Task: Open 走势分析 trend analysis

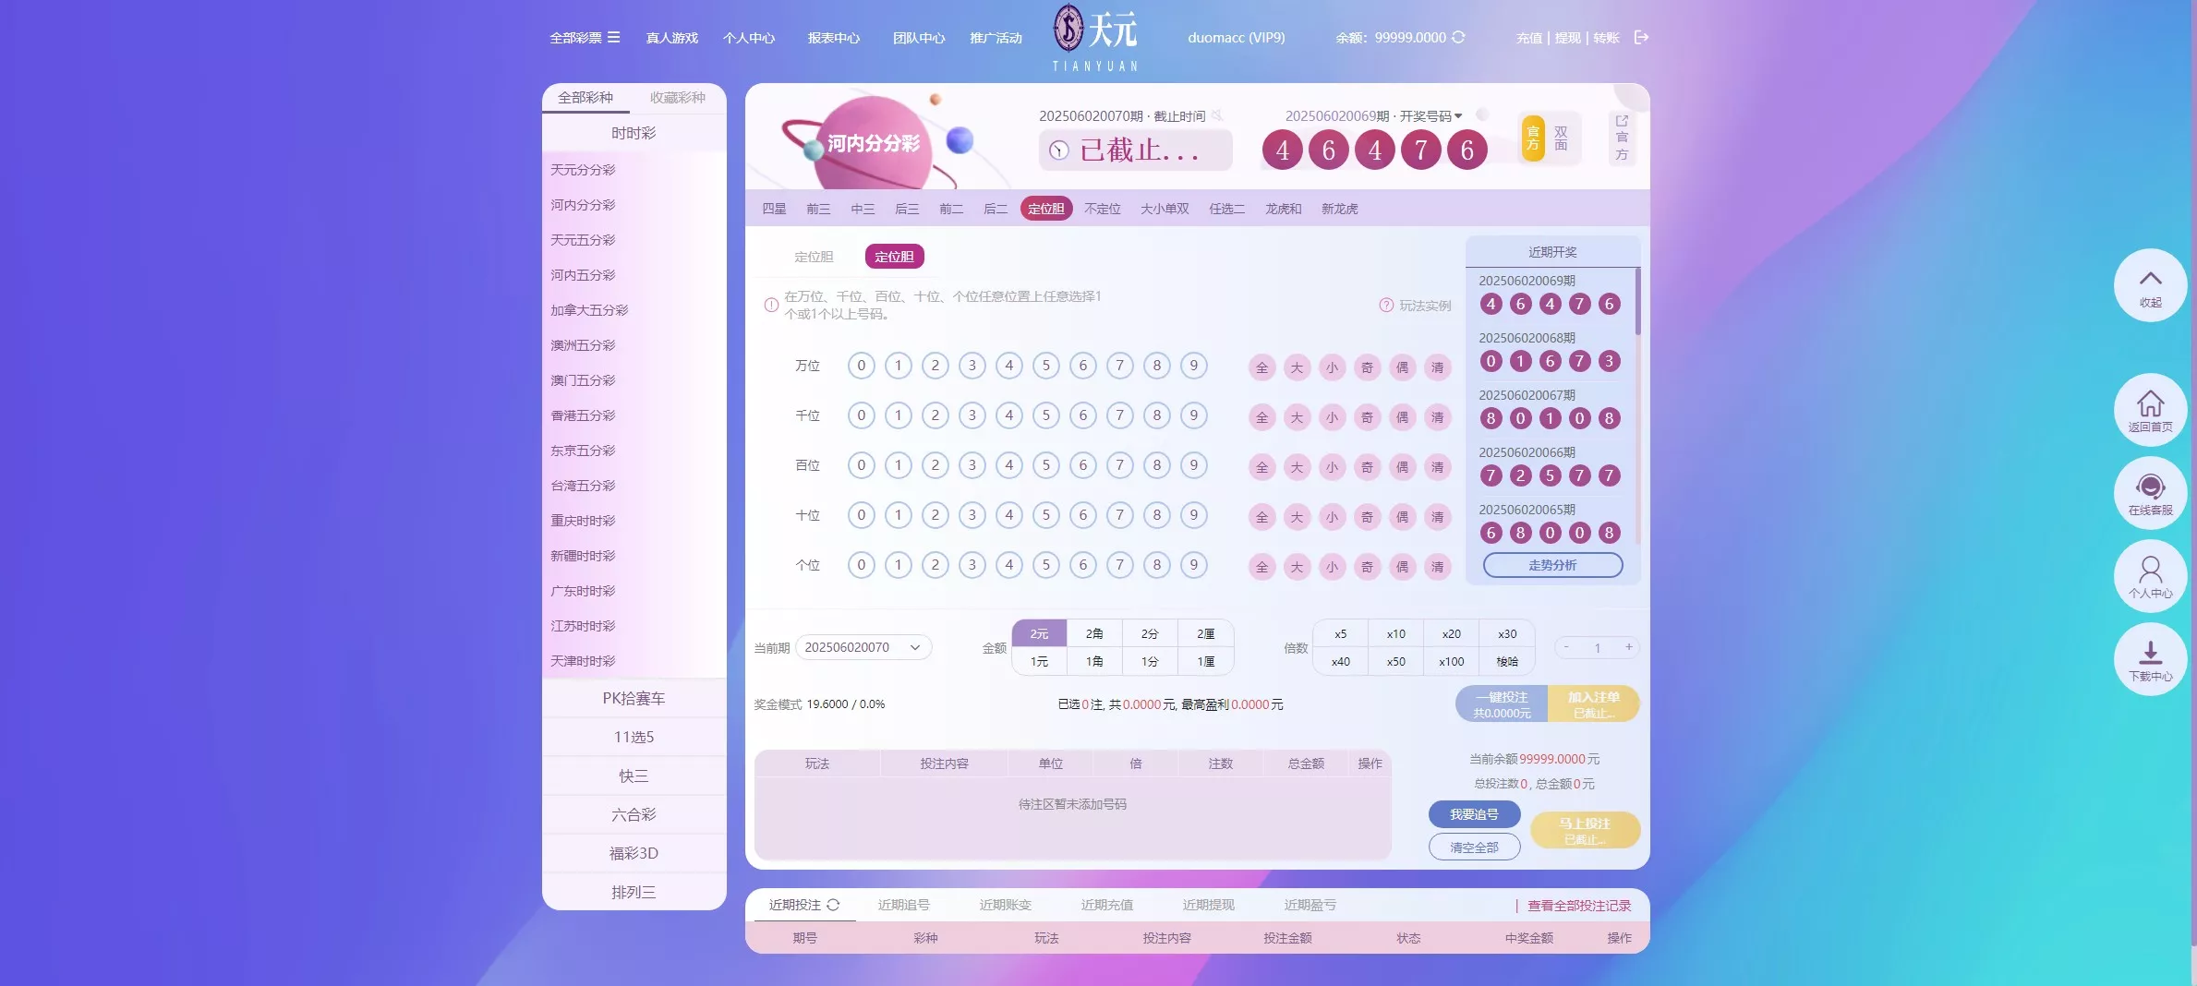Action: (1552, 565)
